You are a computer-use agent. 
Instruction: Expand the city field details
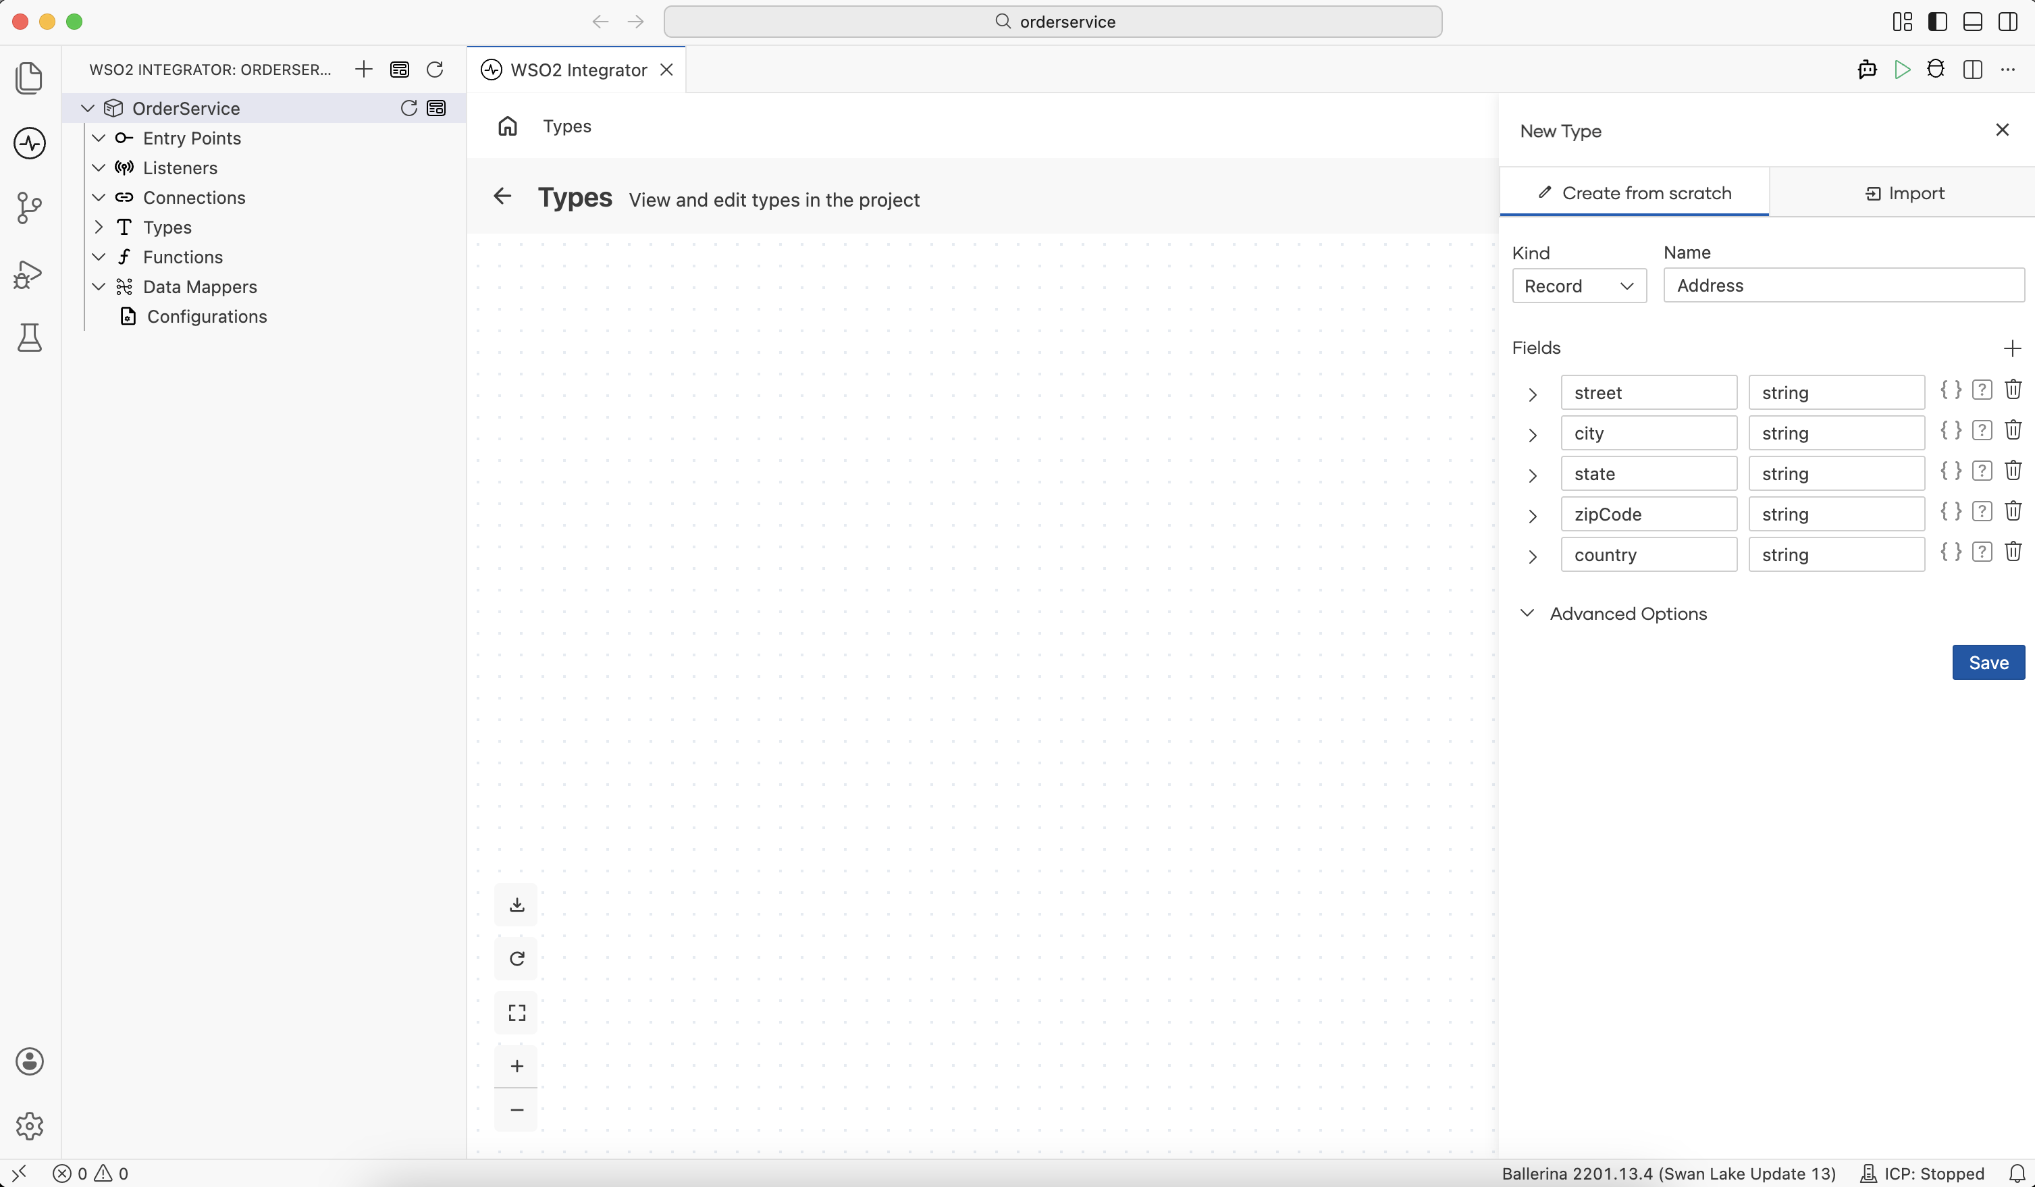coord(1532,436)
